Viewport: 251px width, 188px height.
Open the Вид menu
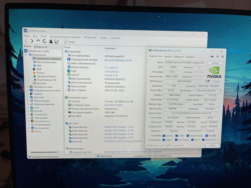35,36
